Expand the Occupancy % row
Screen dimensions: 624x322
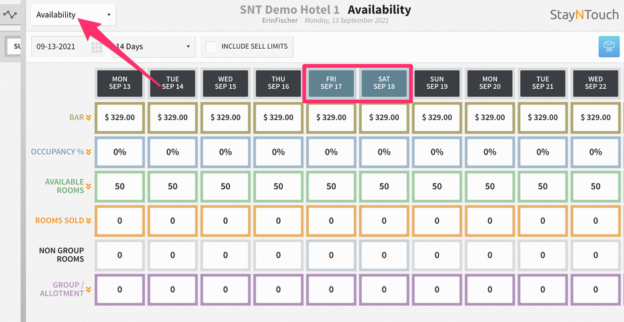(x=88, y=152)
